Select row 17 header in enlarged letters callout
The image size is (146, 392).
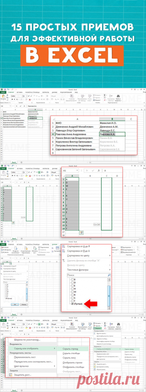(63, 232)
